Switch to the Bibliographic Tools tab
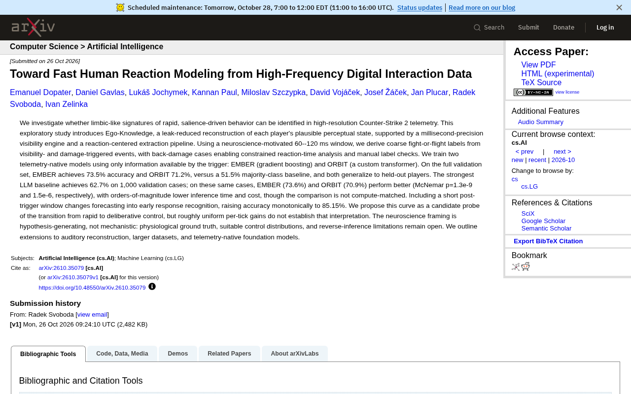 tap(48, 354)
